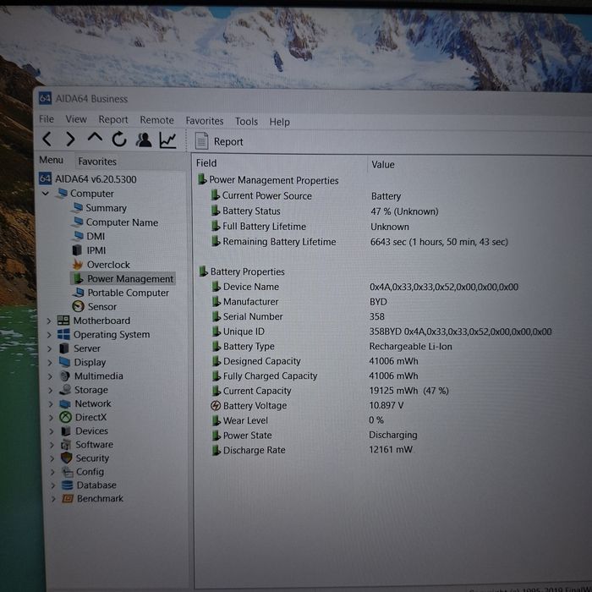Screen dimensions: 592x592
Task: Click the Motherboard icon in tree
Action: point(63,321)
